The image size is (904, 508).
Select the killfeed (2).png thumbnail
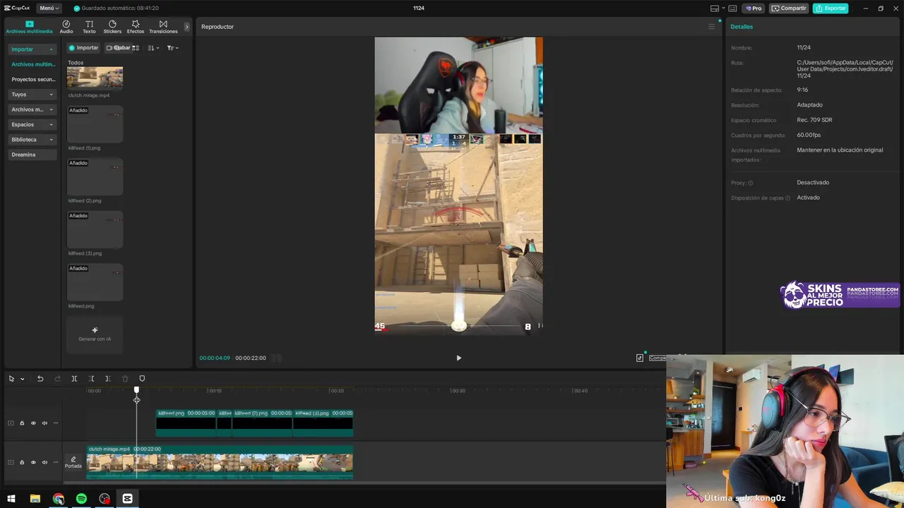tap(95, 177)
